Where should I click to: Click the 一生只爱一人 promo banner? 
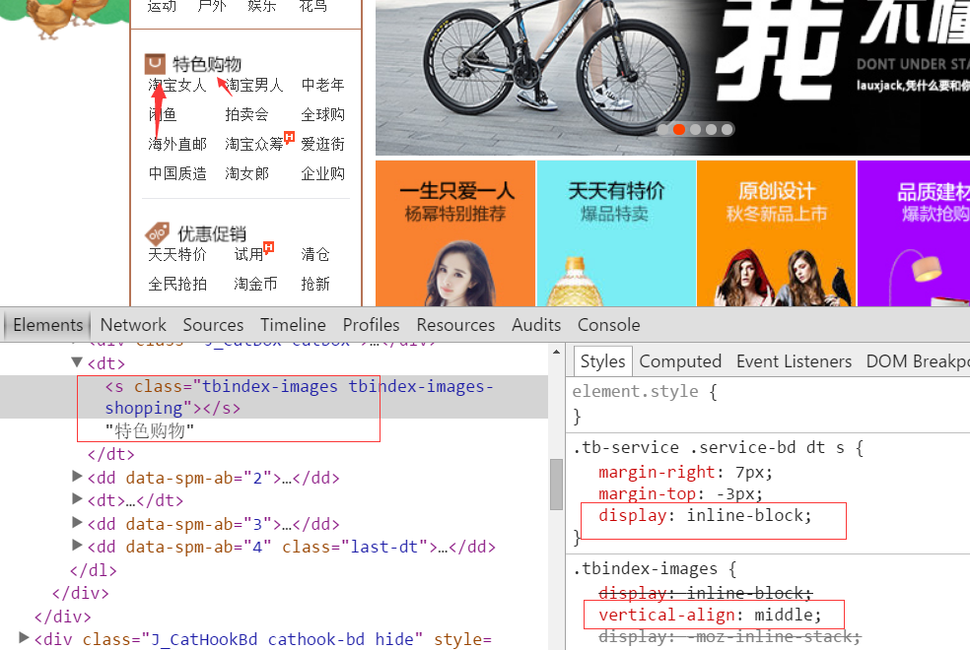(x=454, y=233)
